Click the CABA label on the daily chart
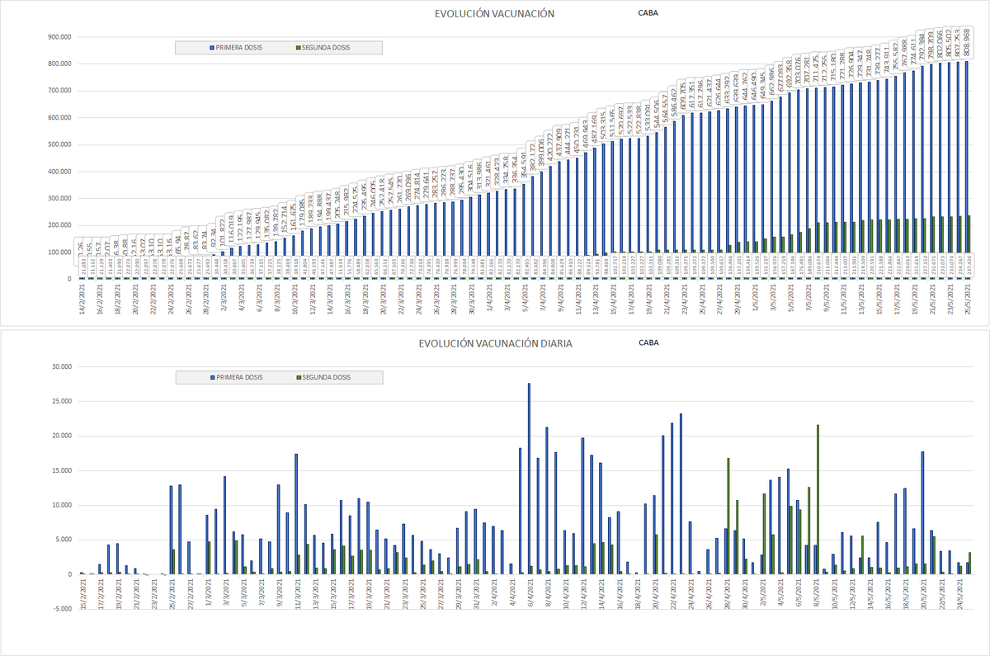The width and height of the screenshot is (990, 656). (648, 342)
